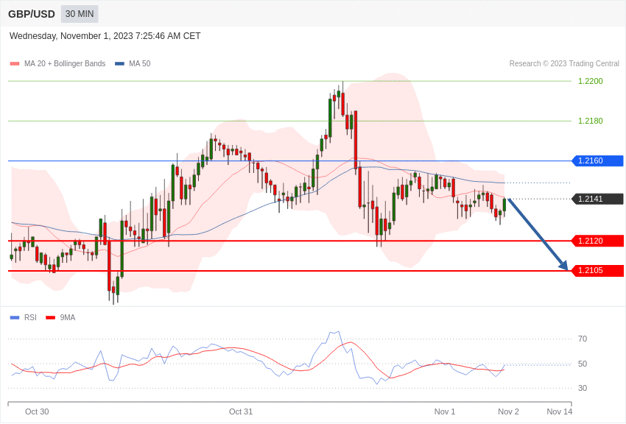Open Research © 2023 Trading Central credit
Screen dimensions: 626x424
click(564, 63)
